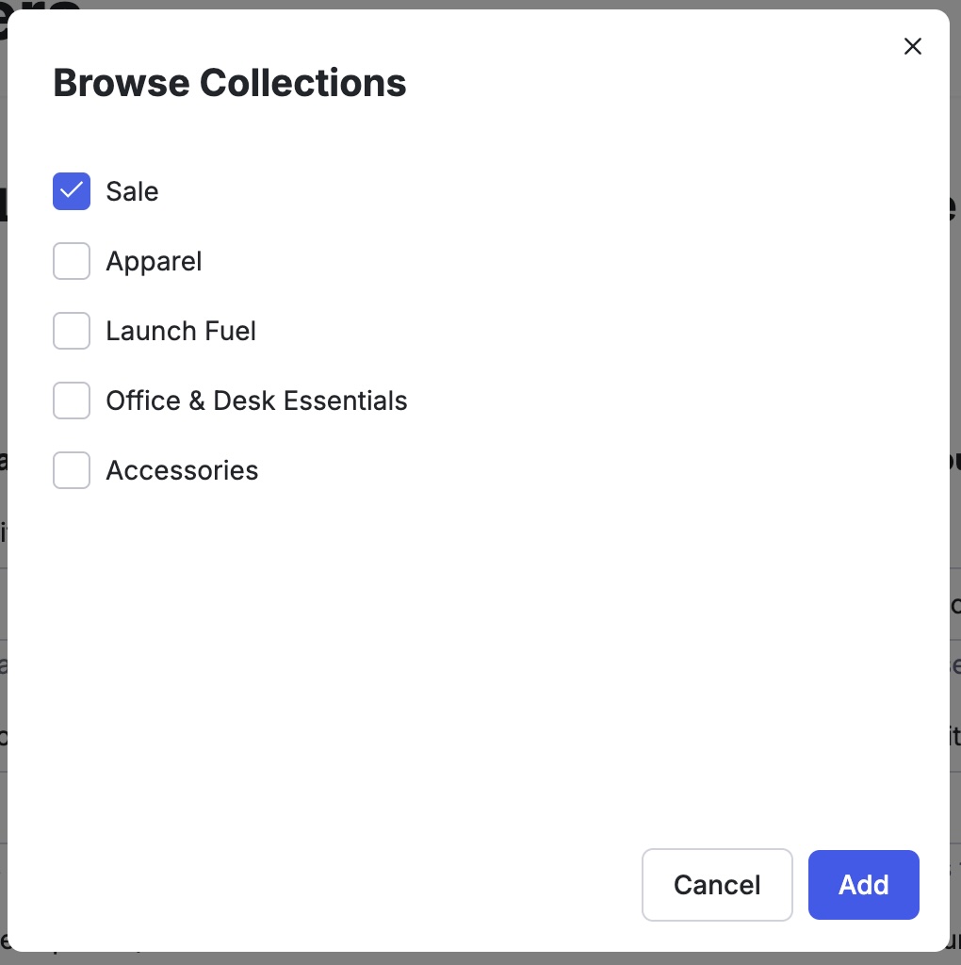Turn on the Accessories selection

pyautogui.click(x=71, y=470)
